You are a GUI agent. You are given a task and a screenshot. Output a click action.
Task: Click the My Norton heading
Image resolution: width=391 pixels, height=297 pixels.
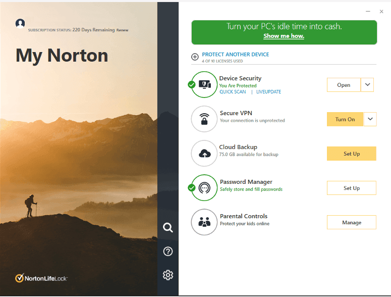[x=62, y=56]
